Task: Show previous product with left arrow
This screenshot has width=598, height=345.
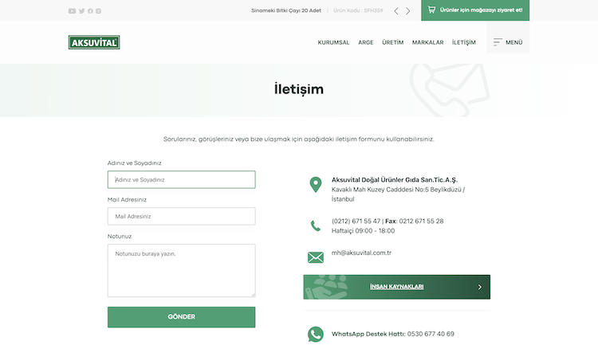Action: (x=396, y=11)
